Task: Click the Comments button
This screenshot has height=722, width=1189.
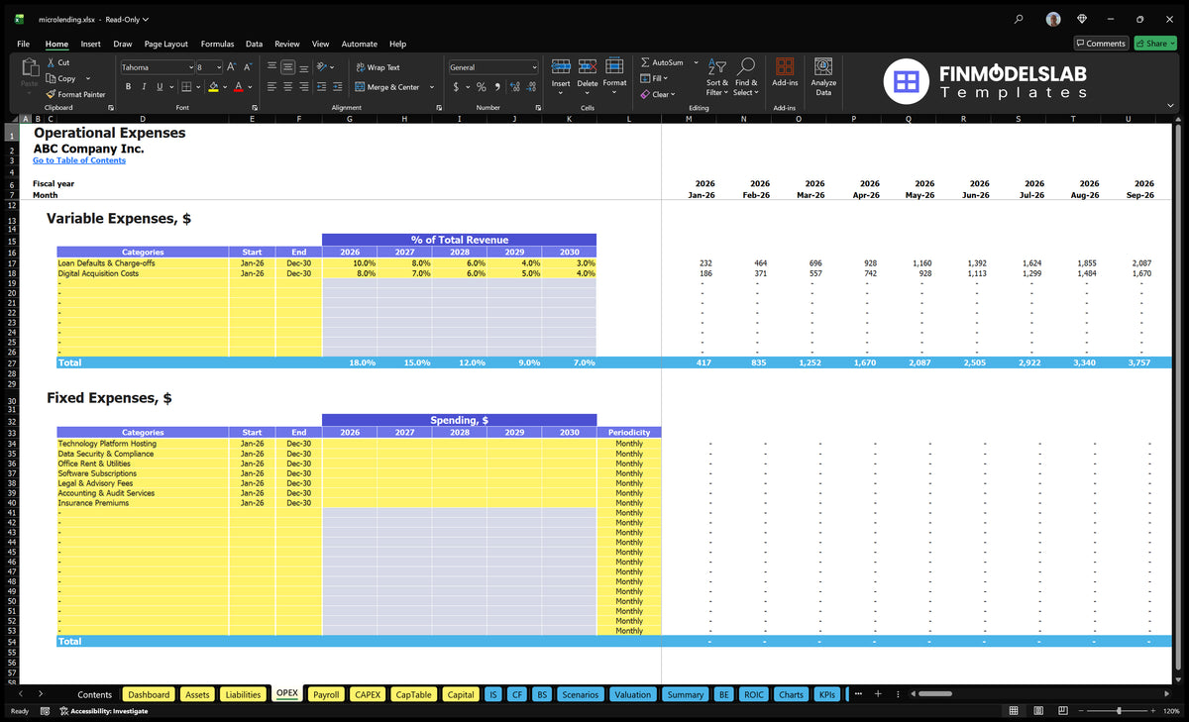Action: coord(1101,44)
